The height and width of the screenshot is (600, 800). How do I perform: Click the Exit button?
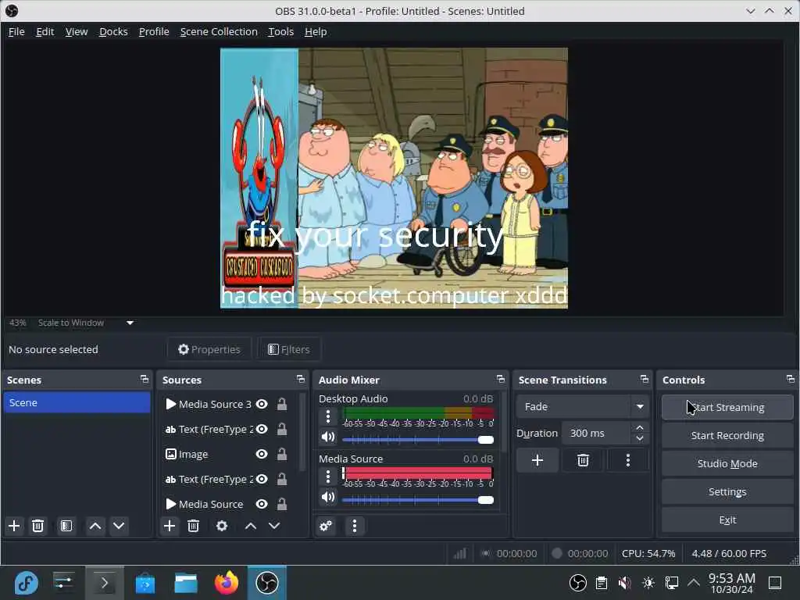pyautogui.click(x=727, y=520)
